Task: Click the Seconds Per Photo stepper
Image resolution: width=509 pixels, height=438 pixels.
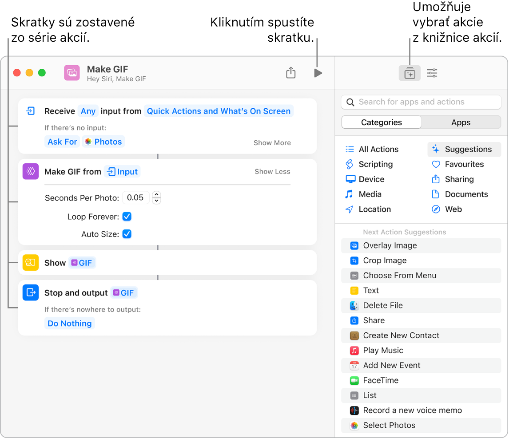Action: [156, 197]
